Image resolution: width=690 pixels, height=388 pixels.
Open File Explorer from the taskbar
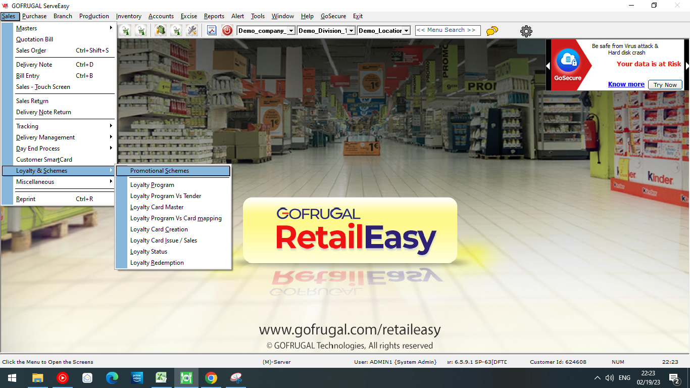tap(37, 378)
